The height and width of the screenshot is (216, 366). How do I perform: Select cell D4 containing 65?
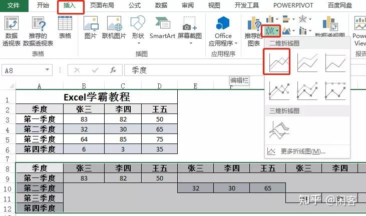tap(159, 129)
